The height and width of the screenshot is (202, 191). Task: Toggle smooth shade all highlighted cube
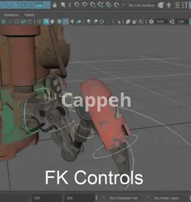coord(46,21)
